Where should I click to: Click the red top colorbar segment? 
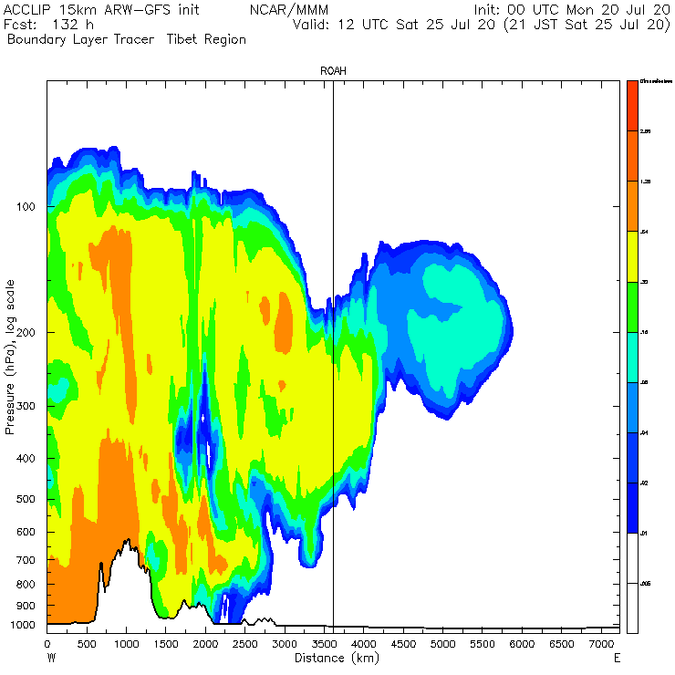pos(632,106)
